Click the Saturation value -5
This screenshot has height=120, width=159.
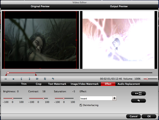(x=74, y=91)
